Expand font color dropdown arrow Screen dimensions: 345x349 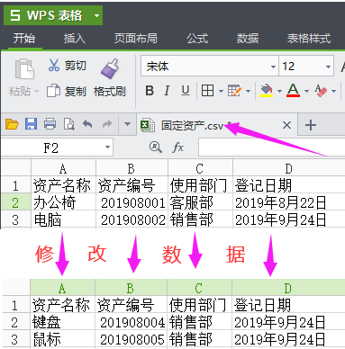pyautogui.click(x=306, y=91)
